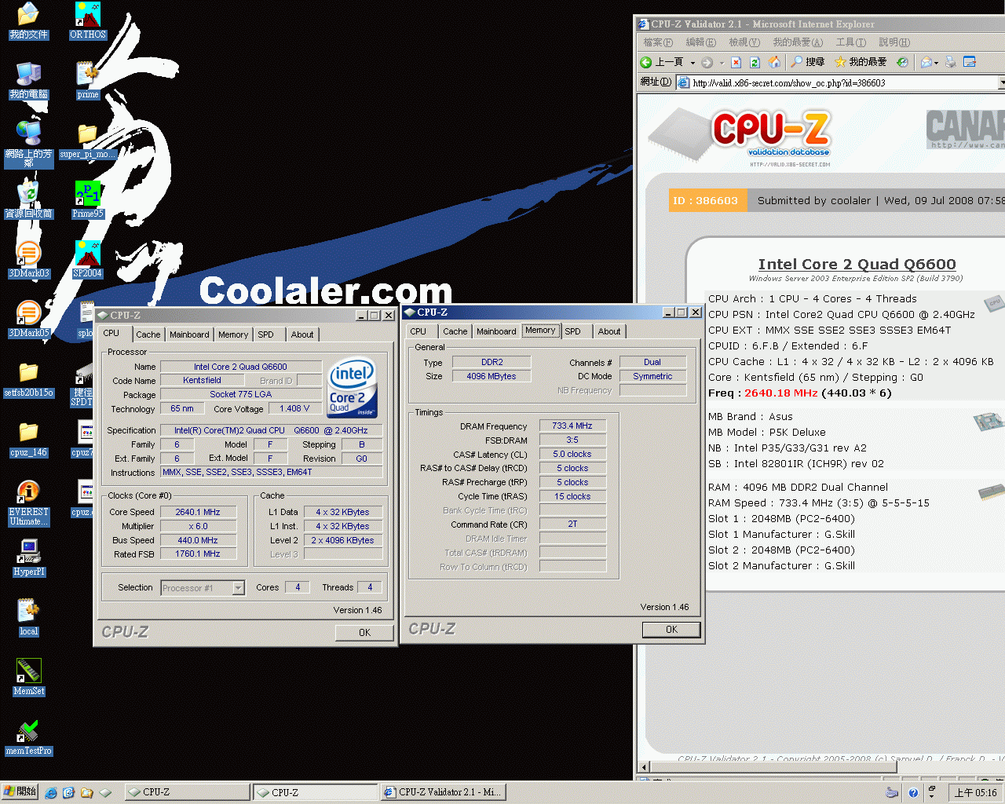Viewport: 1005px width, 804px height.
Task: Open the 網路上的芳鄰 network icon
Action: (28, 145)
